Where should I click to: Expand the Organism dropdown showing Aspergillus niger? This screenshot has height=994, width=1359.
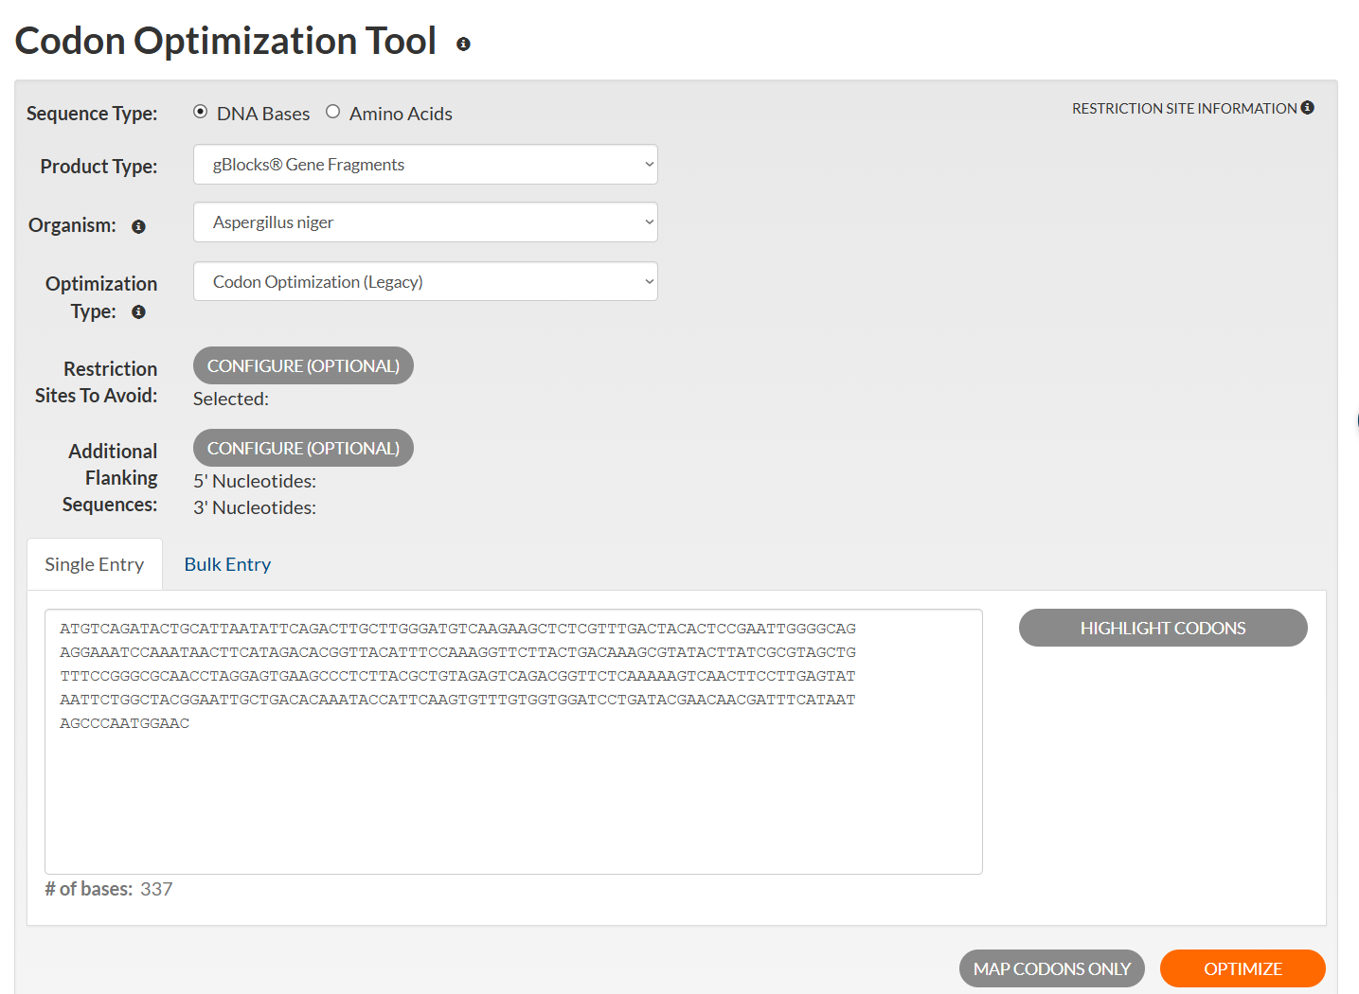click(425, 222)
